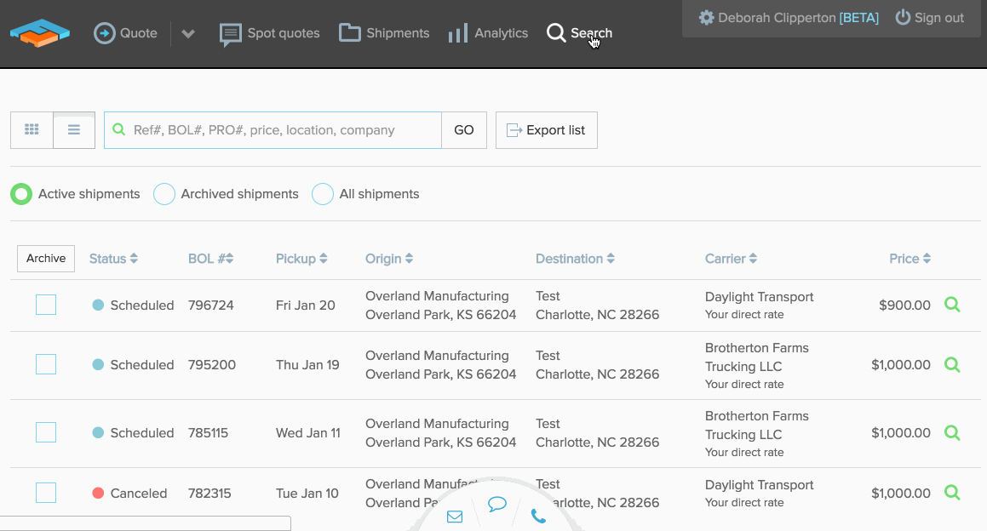Export the shipment list

pos(547,130)
